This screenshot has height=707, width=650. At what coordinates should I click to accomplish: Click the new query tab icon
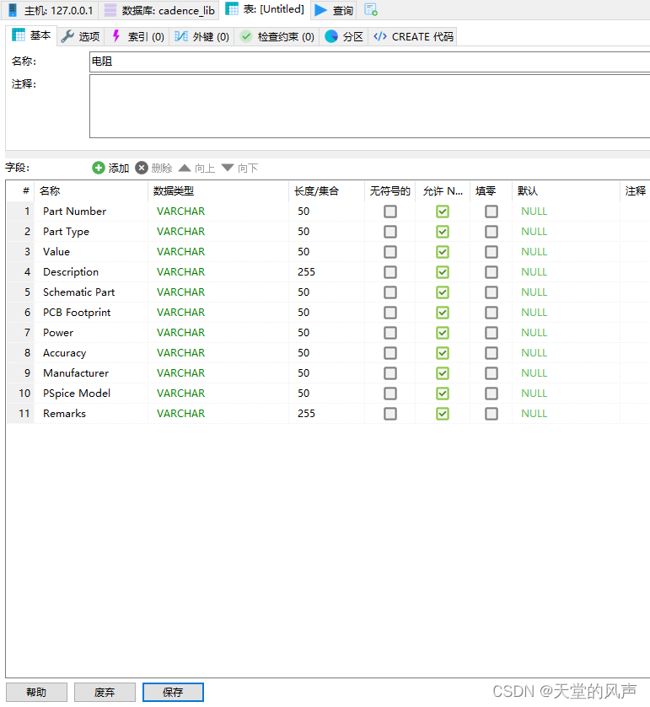(371, 10)
